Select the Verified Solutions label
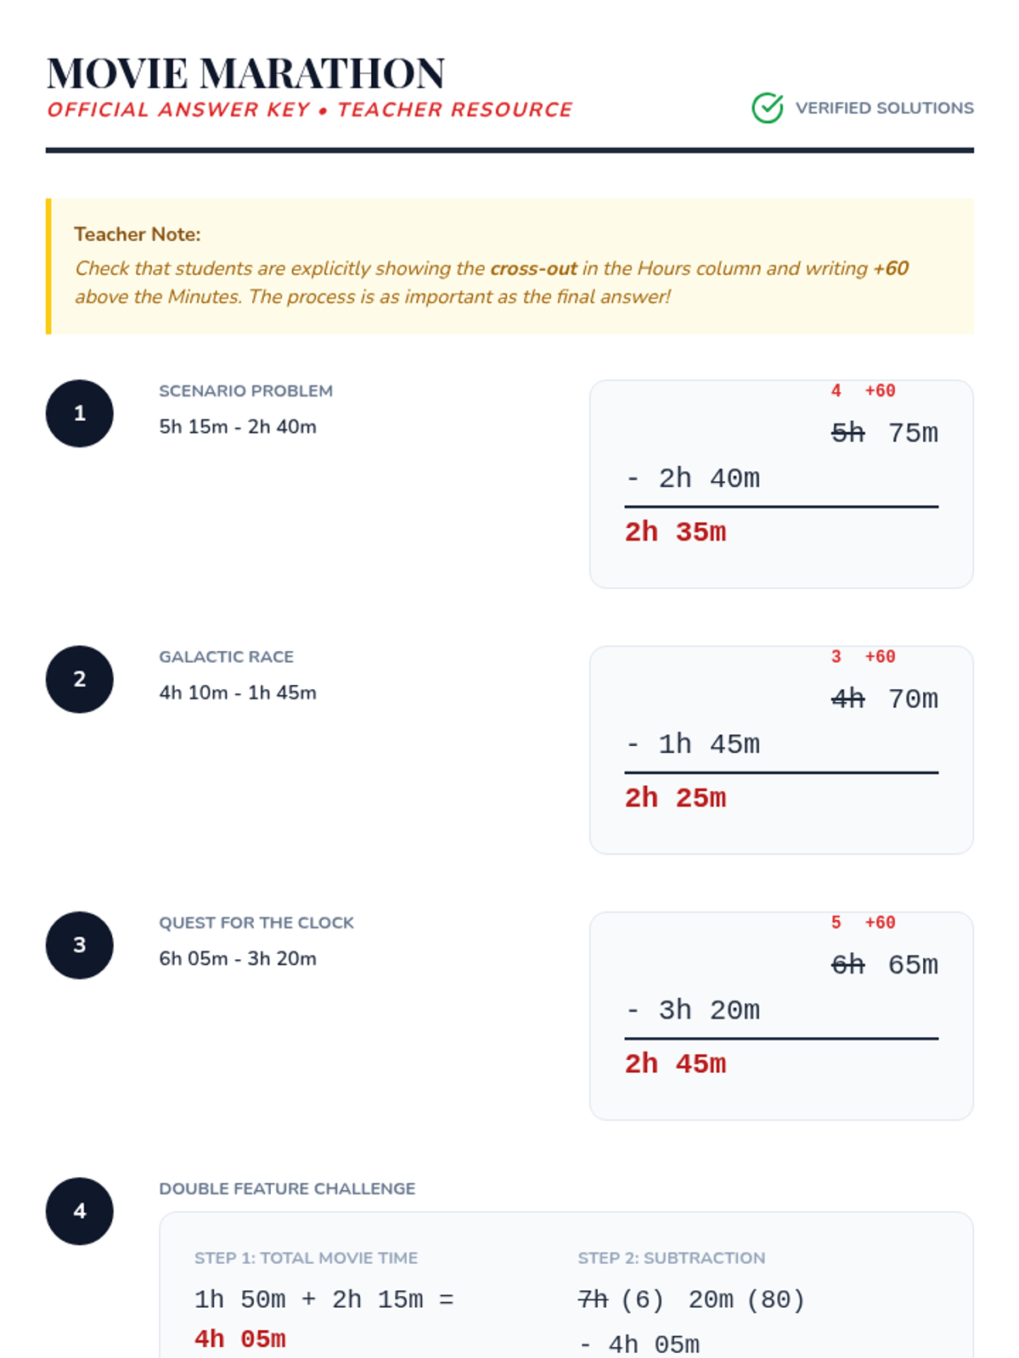Image resolution: width=1019 pixels, height=1358 pixels. pyautogui.click(x=884, y=108)
